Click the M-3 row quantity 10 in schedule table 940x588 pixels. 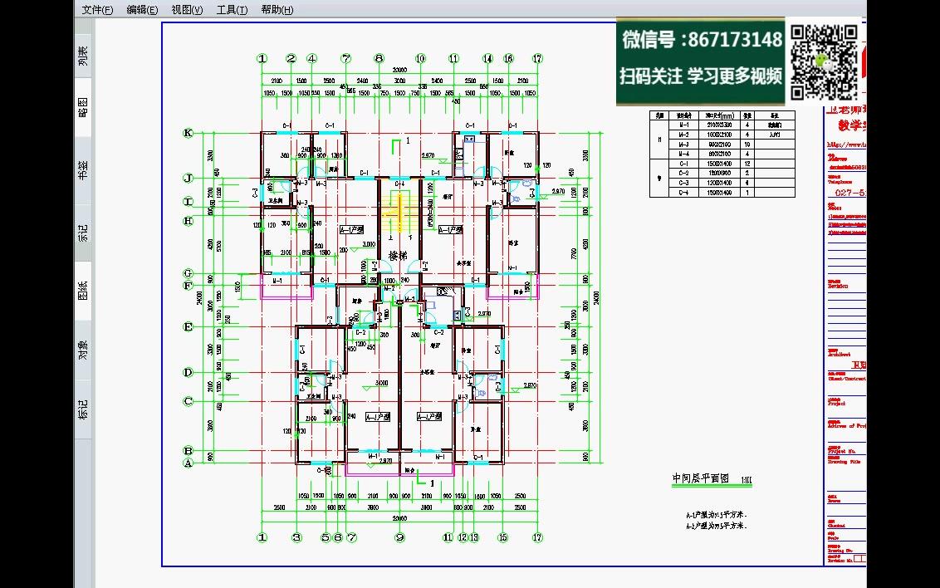747,145
